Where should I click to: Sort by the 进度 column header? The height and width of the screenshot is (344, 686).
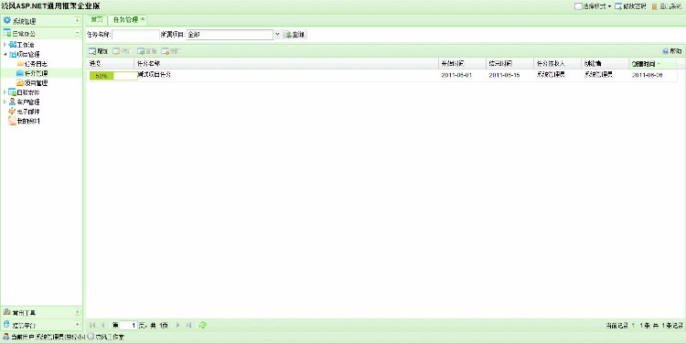point(111,63)
